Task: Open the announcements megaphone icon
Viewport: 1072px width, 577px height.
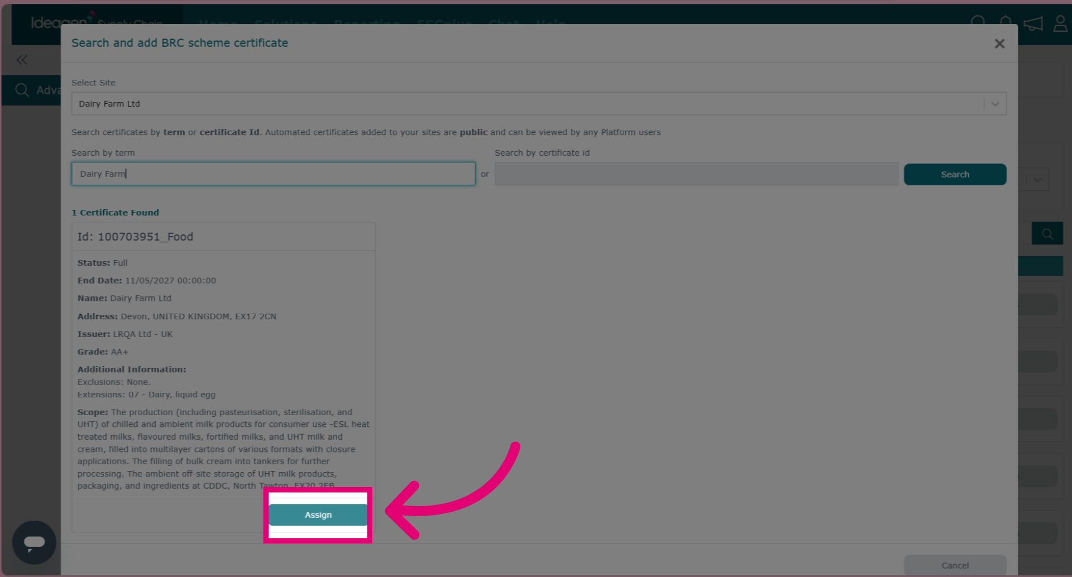Action: click(1033, 23)
